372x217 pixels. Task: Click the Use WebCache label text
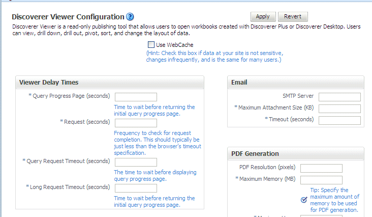click(175, 45)
